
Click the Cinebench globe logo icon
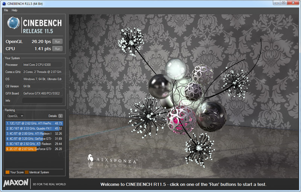[x=14, y=23]
